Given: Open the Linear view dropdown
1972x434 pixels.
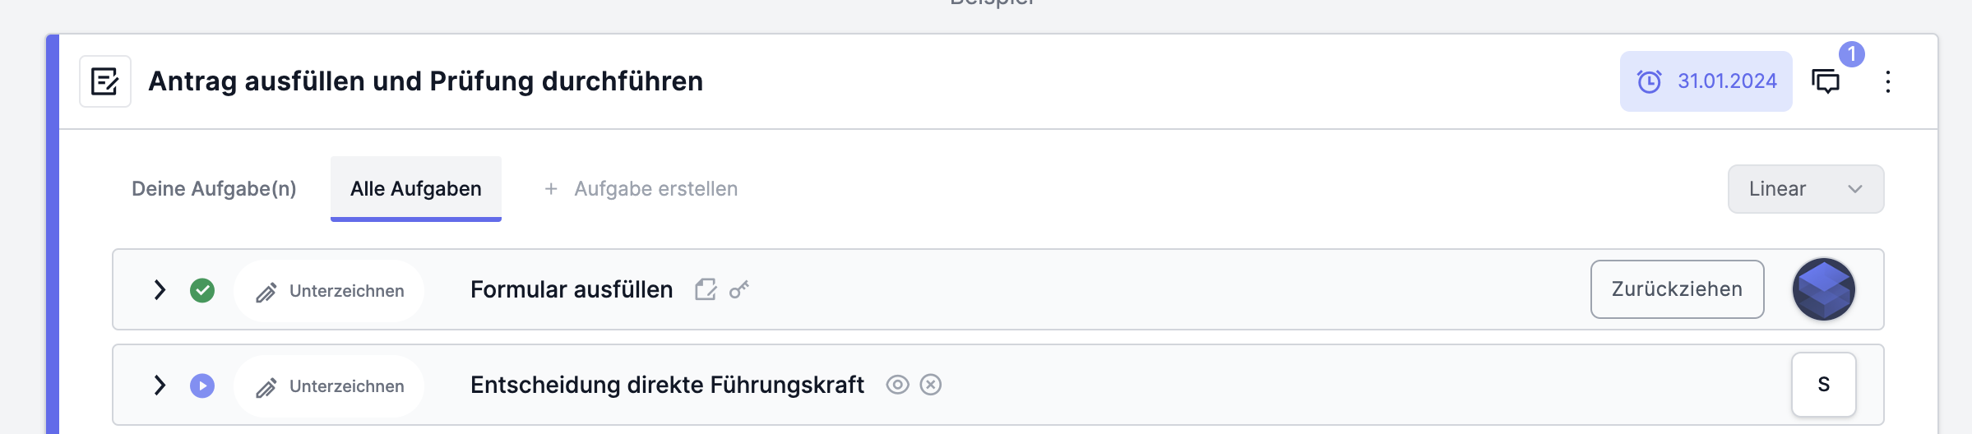Looking at the screenshot, I should coord(1806,189).
